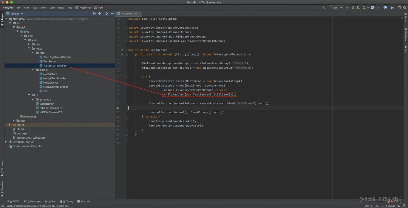Collapse the http package folder
408x208 pixels.
click(x=33, y=53)
